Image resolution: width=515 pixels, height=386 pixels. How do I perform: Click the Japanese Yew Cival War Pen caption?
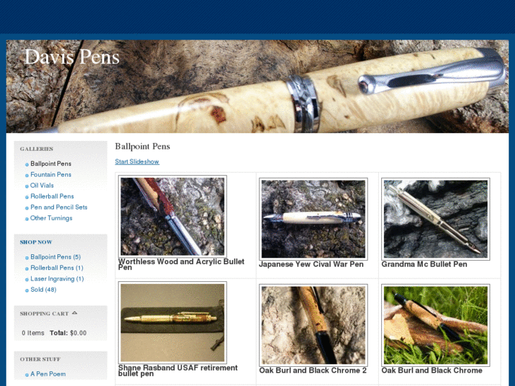pos(311,264)
